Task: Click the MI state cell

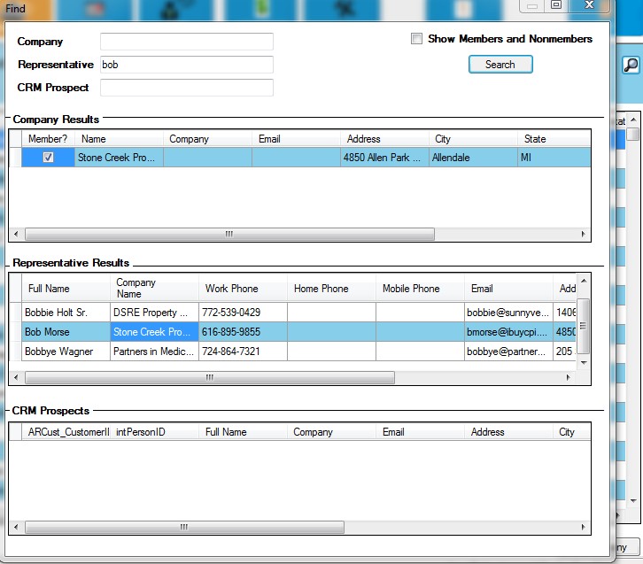Action: point(554,158)
